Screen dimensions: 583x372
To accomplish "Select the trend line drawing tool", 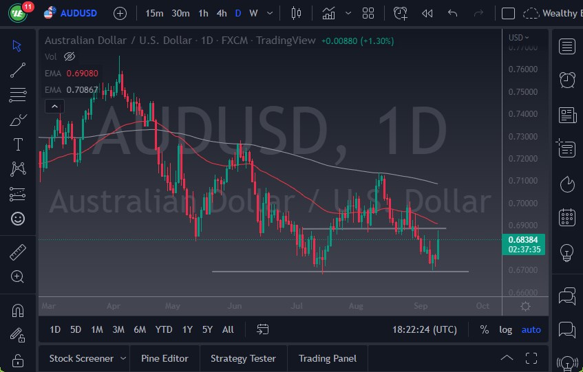I will coord(17,70).
